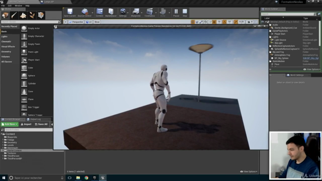The image size is (322, 181).
Task: Open camera speed setting 4
Action: click(250, 22)
